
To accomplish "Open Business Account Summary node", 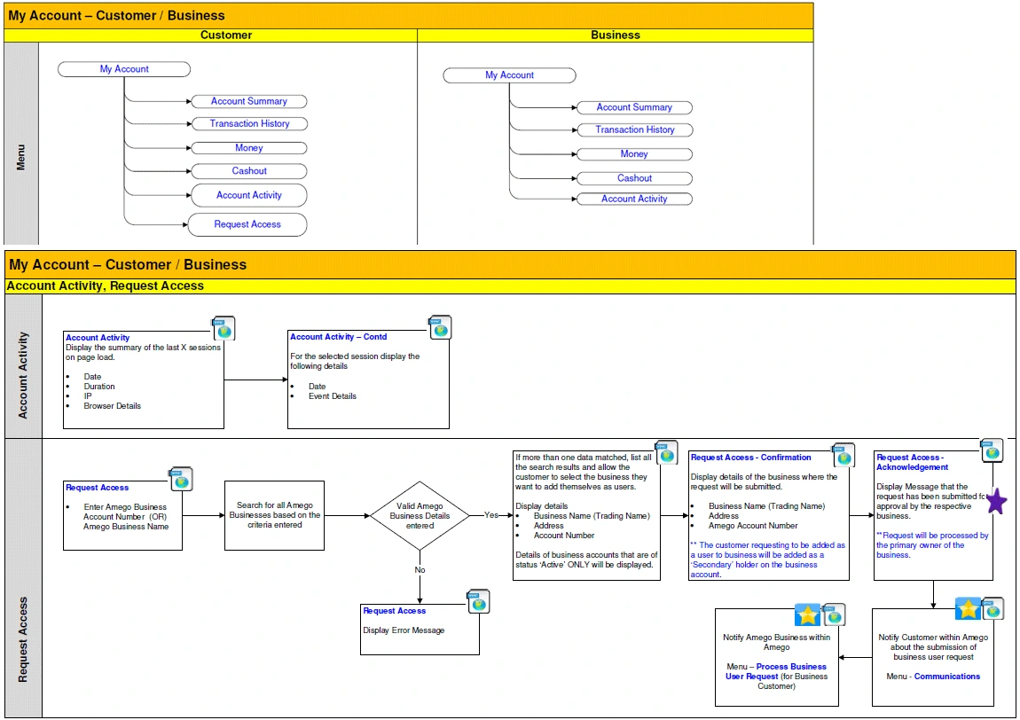I will tap(635, 107).
